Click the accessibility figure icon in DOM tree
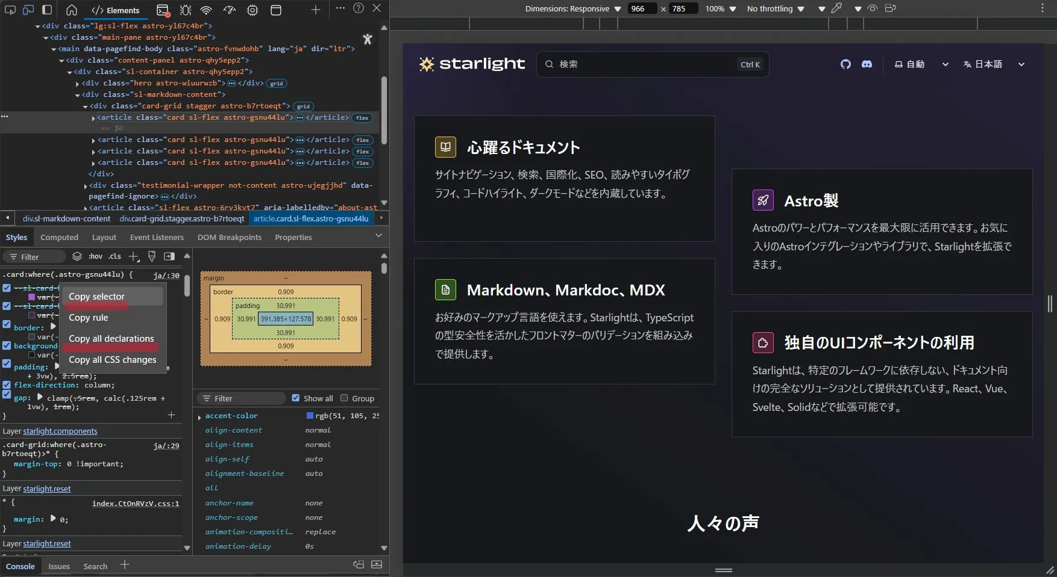The image size is (1057, 577). (368, 39)
